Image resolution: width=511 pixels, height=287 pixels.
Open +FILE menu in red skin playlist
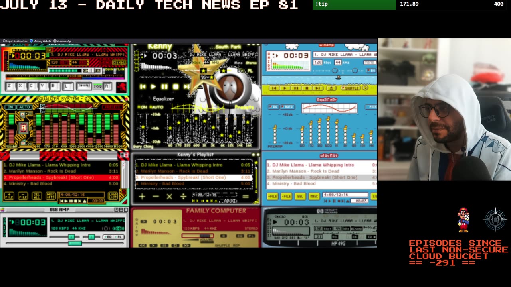coord(9,196)
